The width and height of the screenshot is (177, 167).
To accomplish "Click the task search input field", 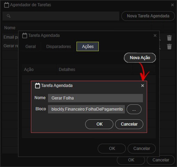I will (x=61, y=16).
